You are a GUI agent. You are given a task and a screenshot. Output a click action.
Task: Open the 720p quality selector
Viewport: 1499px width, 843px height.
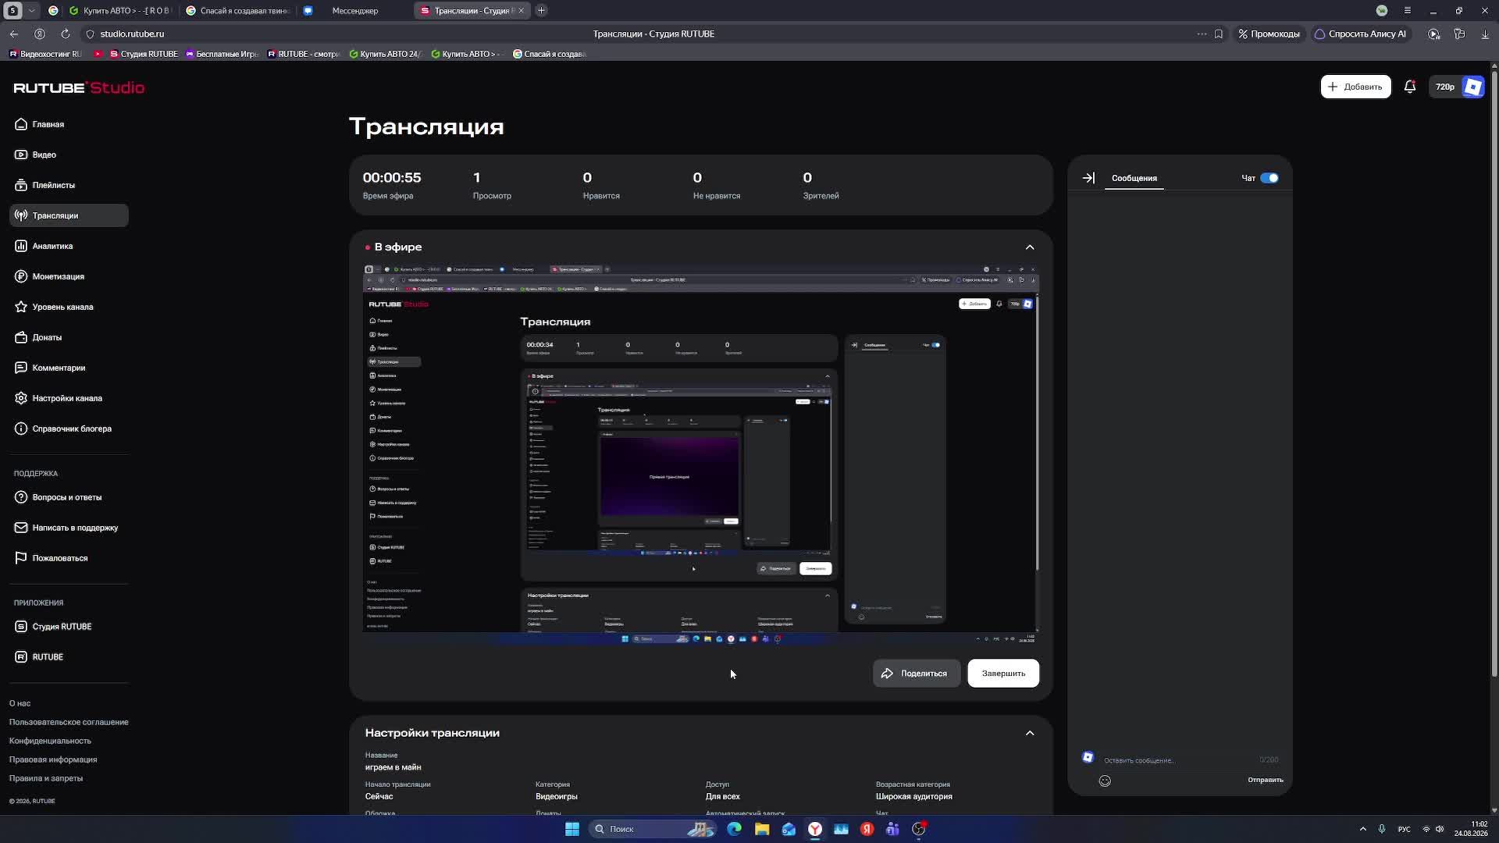click(x=1445, y=87)
